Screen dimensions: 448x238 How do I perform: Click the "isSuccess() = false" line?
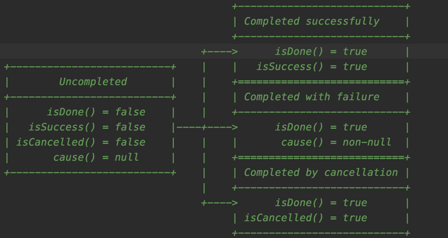pyautogui.click(x=87, y=127)
